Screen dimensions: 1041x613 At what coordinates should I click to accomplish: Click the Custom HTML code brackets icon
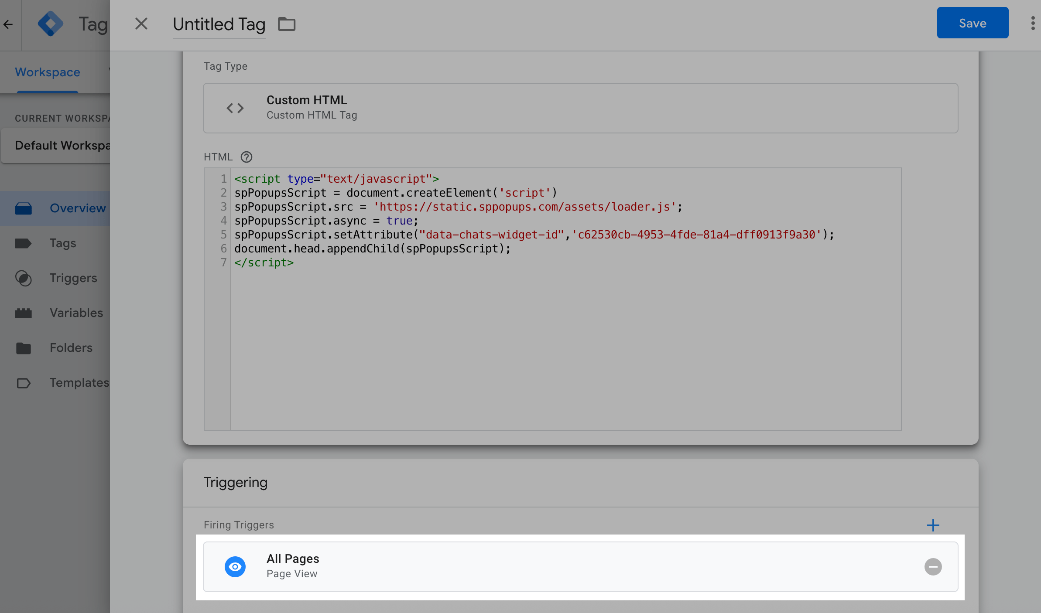point(235,108)
